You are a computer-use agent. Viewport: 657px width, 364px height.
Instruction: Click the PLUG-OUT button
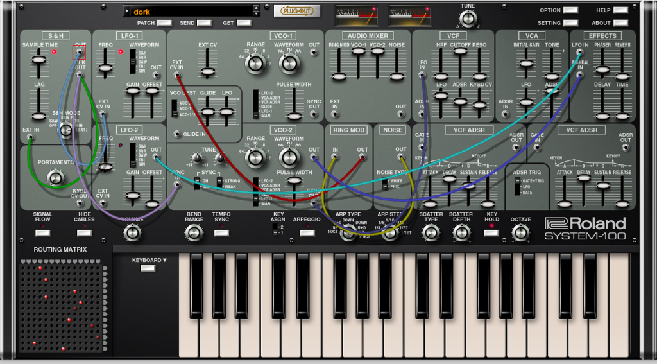pyautogui.click(x=297, y=12)
